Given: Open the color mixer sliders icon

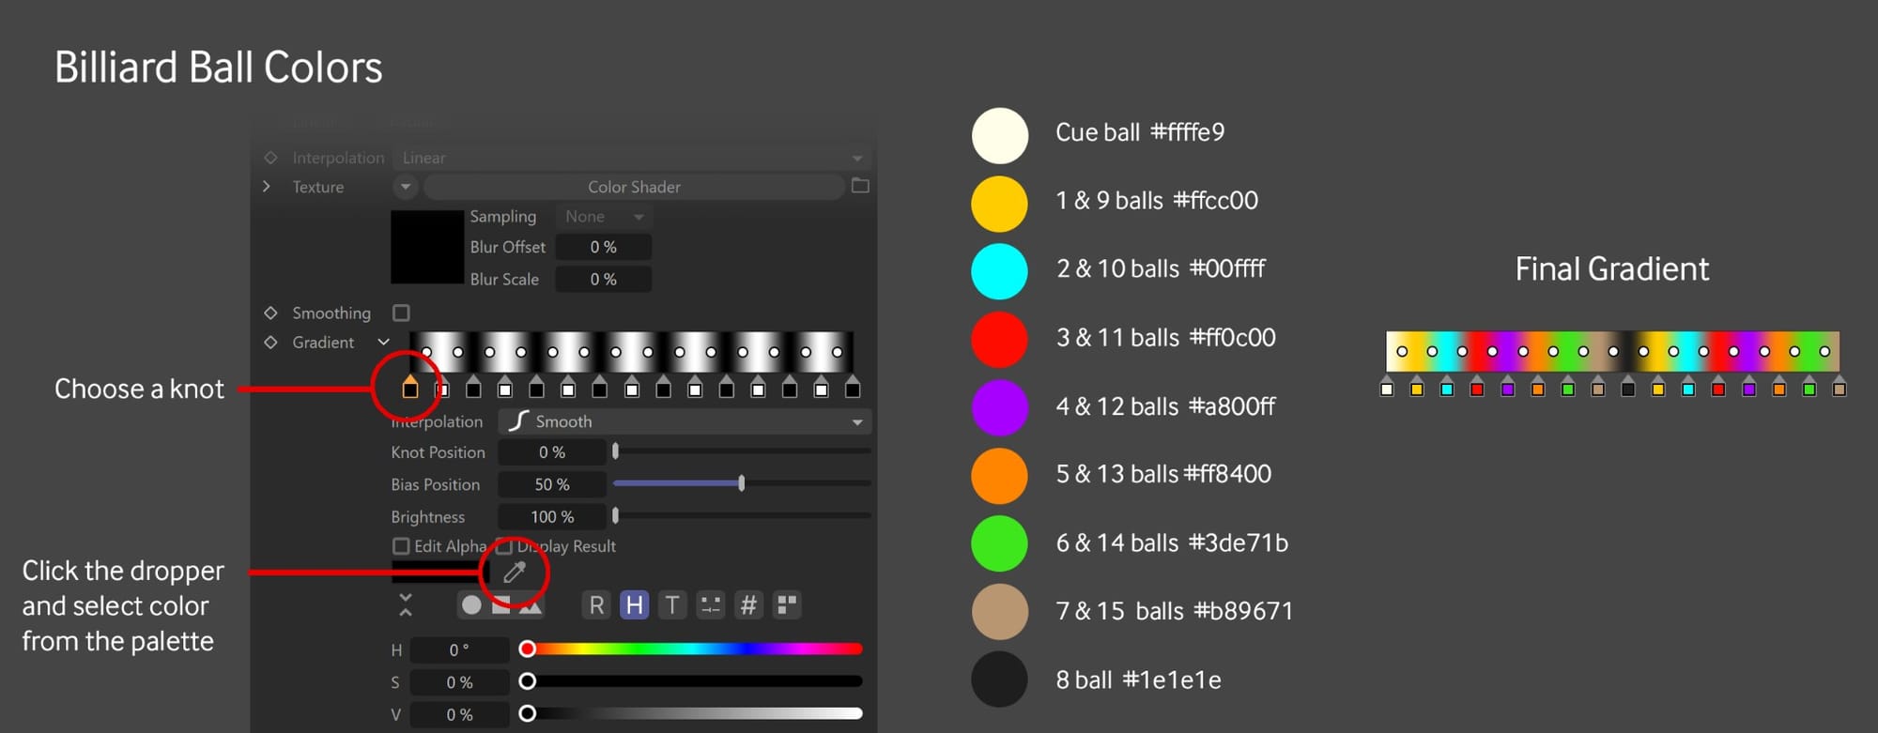Looking at the screenshot, I should [711, 605].
